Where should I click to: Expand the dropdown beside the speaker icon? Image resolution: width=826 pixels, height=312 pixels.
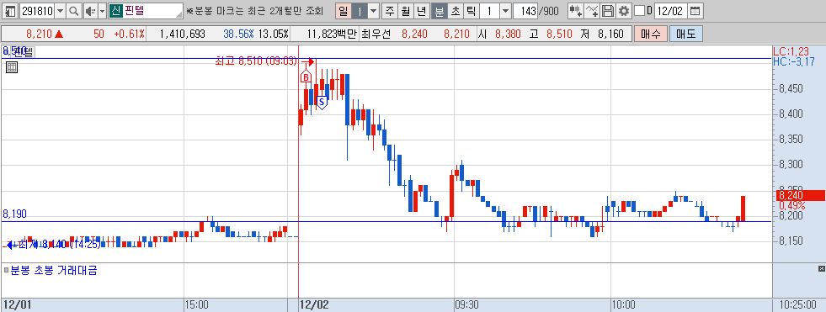(x=102, y=11)
